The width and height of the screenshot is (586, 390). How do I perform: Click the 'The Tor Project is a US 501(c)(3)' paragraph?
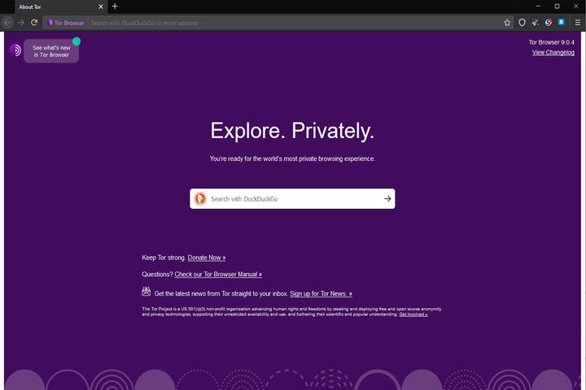coord(291,312)
